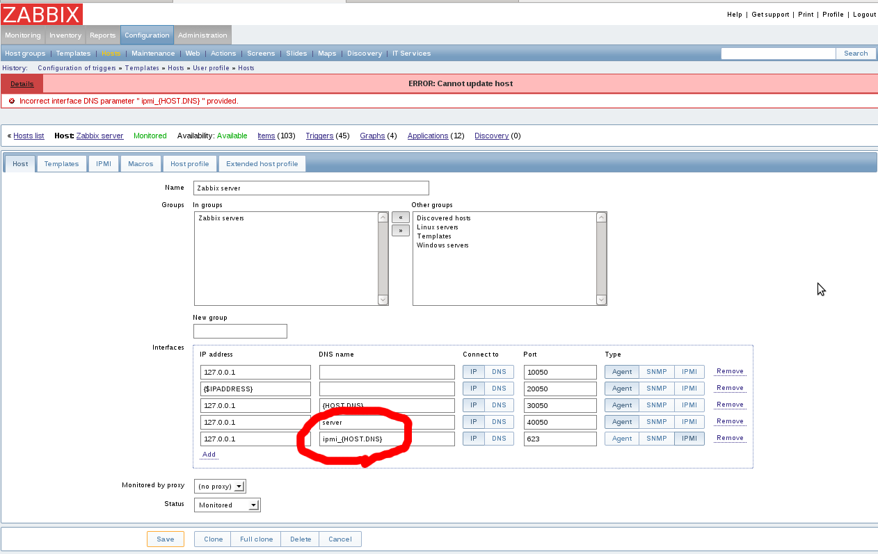
Task: Click the New group input field
Action: click(x=240, y=332)
